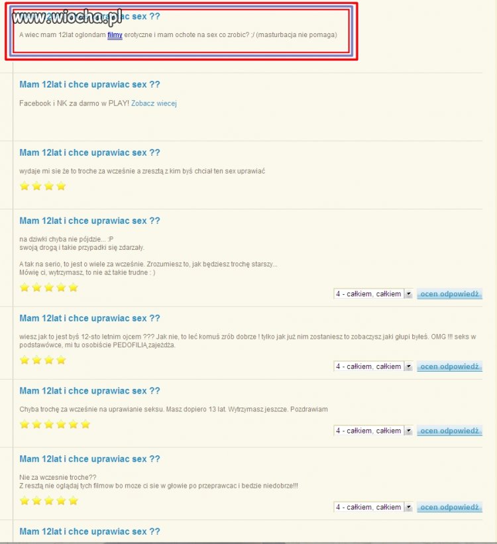Click the line 'swoją drogą i takie przypadki się zdarzały.'
This screenshot has width=497, height=544.
[x=82, y=248]
